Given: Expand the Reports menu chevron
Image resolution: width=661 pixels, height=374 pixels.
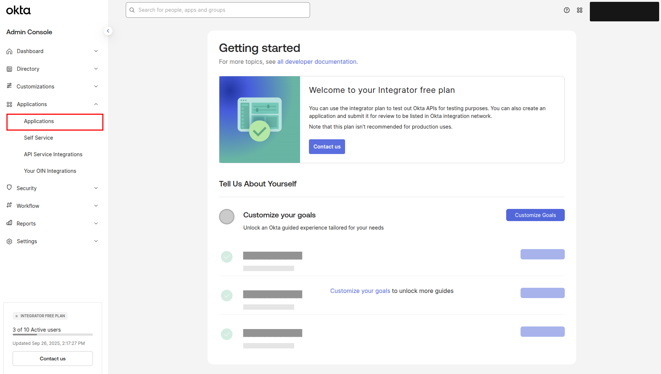Looking at the screenshot, I should [x=96, y=224].
